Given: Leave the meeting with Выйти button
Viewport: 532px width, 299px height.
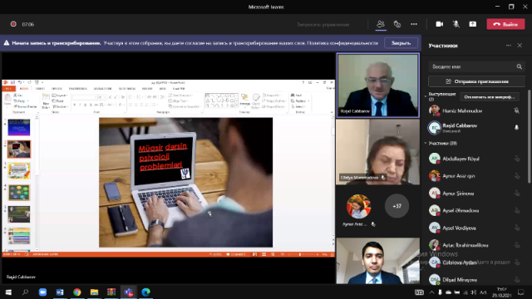Looking at the screenshot, I should coord(505,24).
